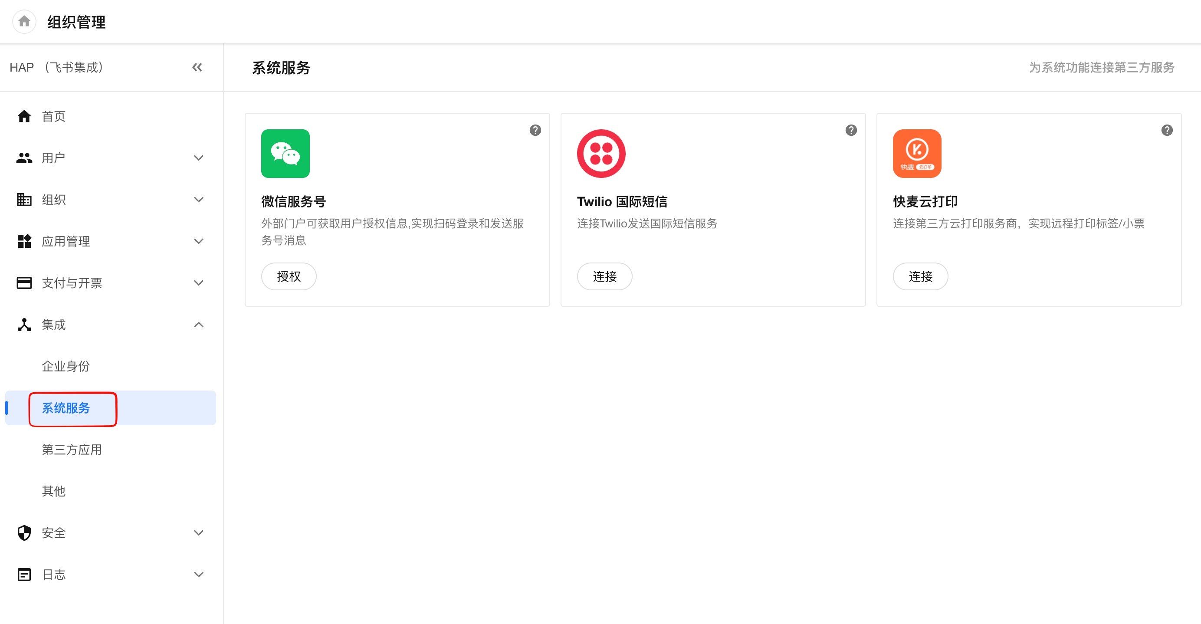Collapse the sidebar with double-chevron icon
1201x624 pixels.
click(x=197, y=67)
